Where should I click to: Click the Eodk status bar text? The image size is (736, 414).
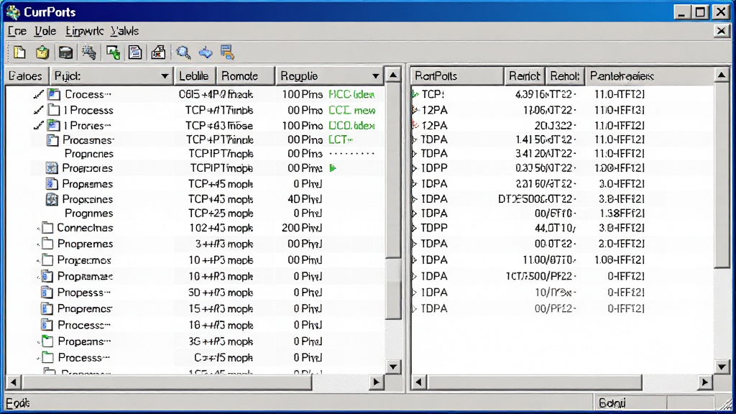click(x=18, y=402)
